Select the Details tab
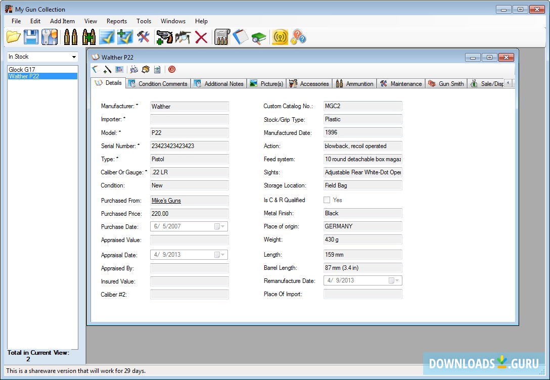The image size is (550, 380). tap(108, 83)
